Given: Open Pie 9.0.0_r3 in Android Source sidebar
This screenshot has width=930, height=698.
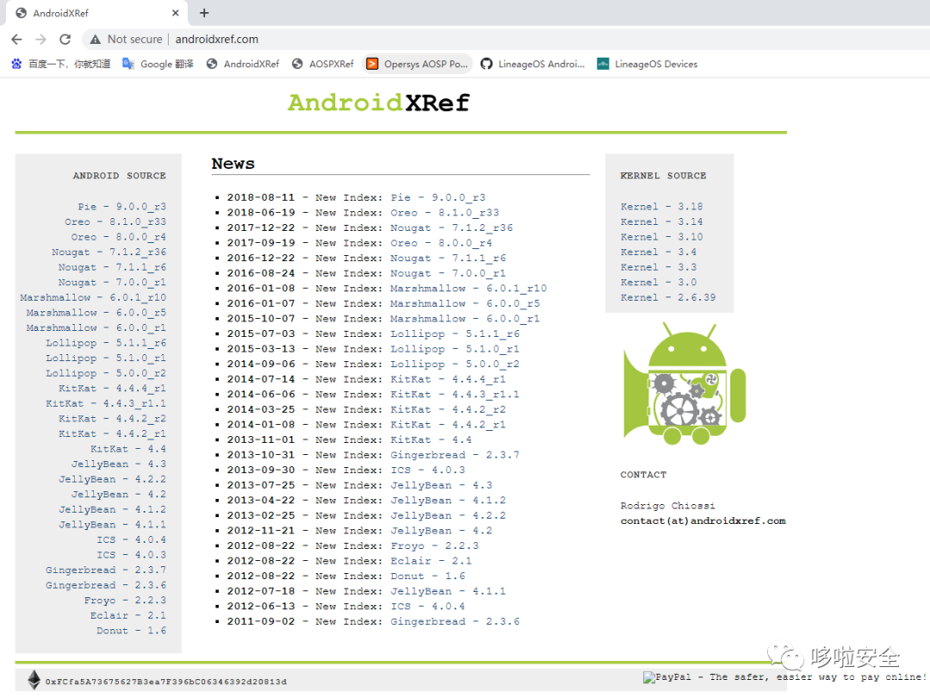Looking at the screenshot, I should [x=121, y=207].
